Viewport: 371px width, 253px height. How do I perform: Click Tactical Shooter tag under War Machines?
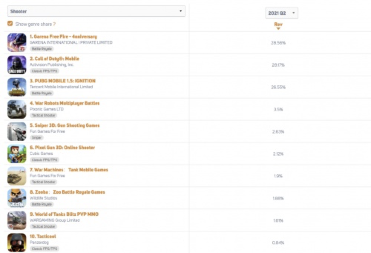(43, 182)
